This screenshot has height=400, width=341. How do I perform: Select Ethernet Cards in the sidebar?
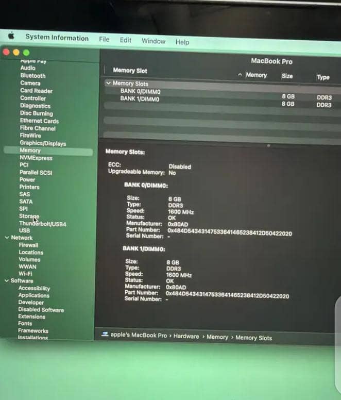click(39, 121)
